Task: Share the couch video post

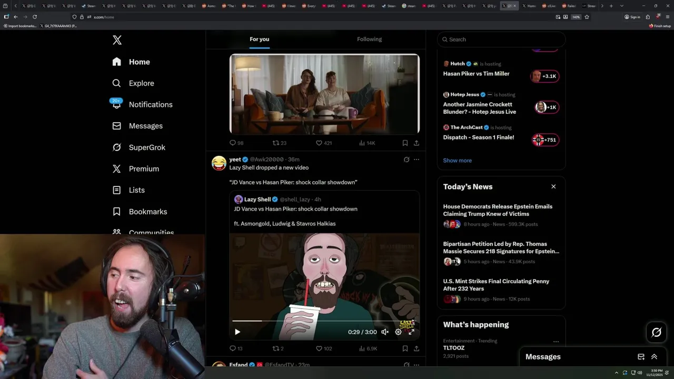Action: click(x=417, y=143)
